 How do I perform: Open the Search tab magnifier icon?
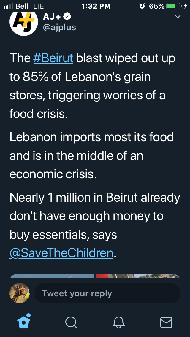71,322
